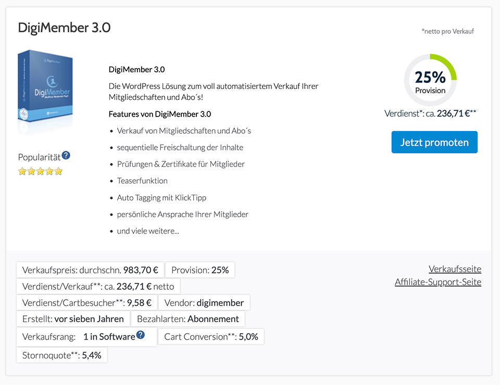Click the Verkaufspreis 983,70 € tag
Screen dimensions: 500x385
click(90, 270)
